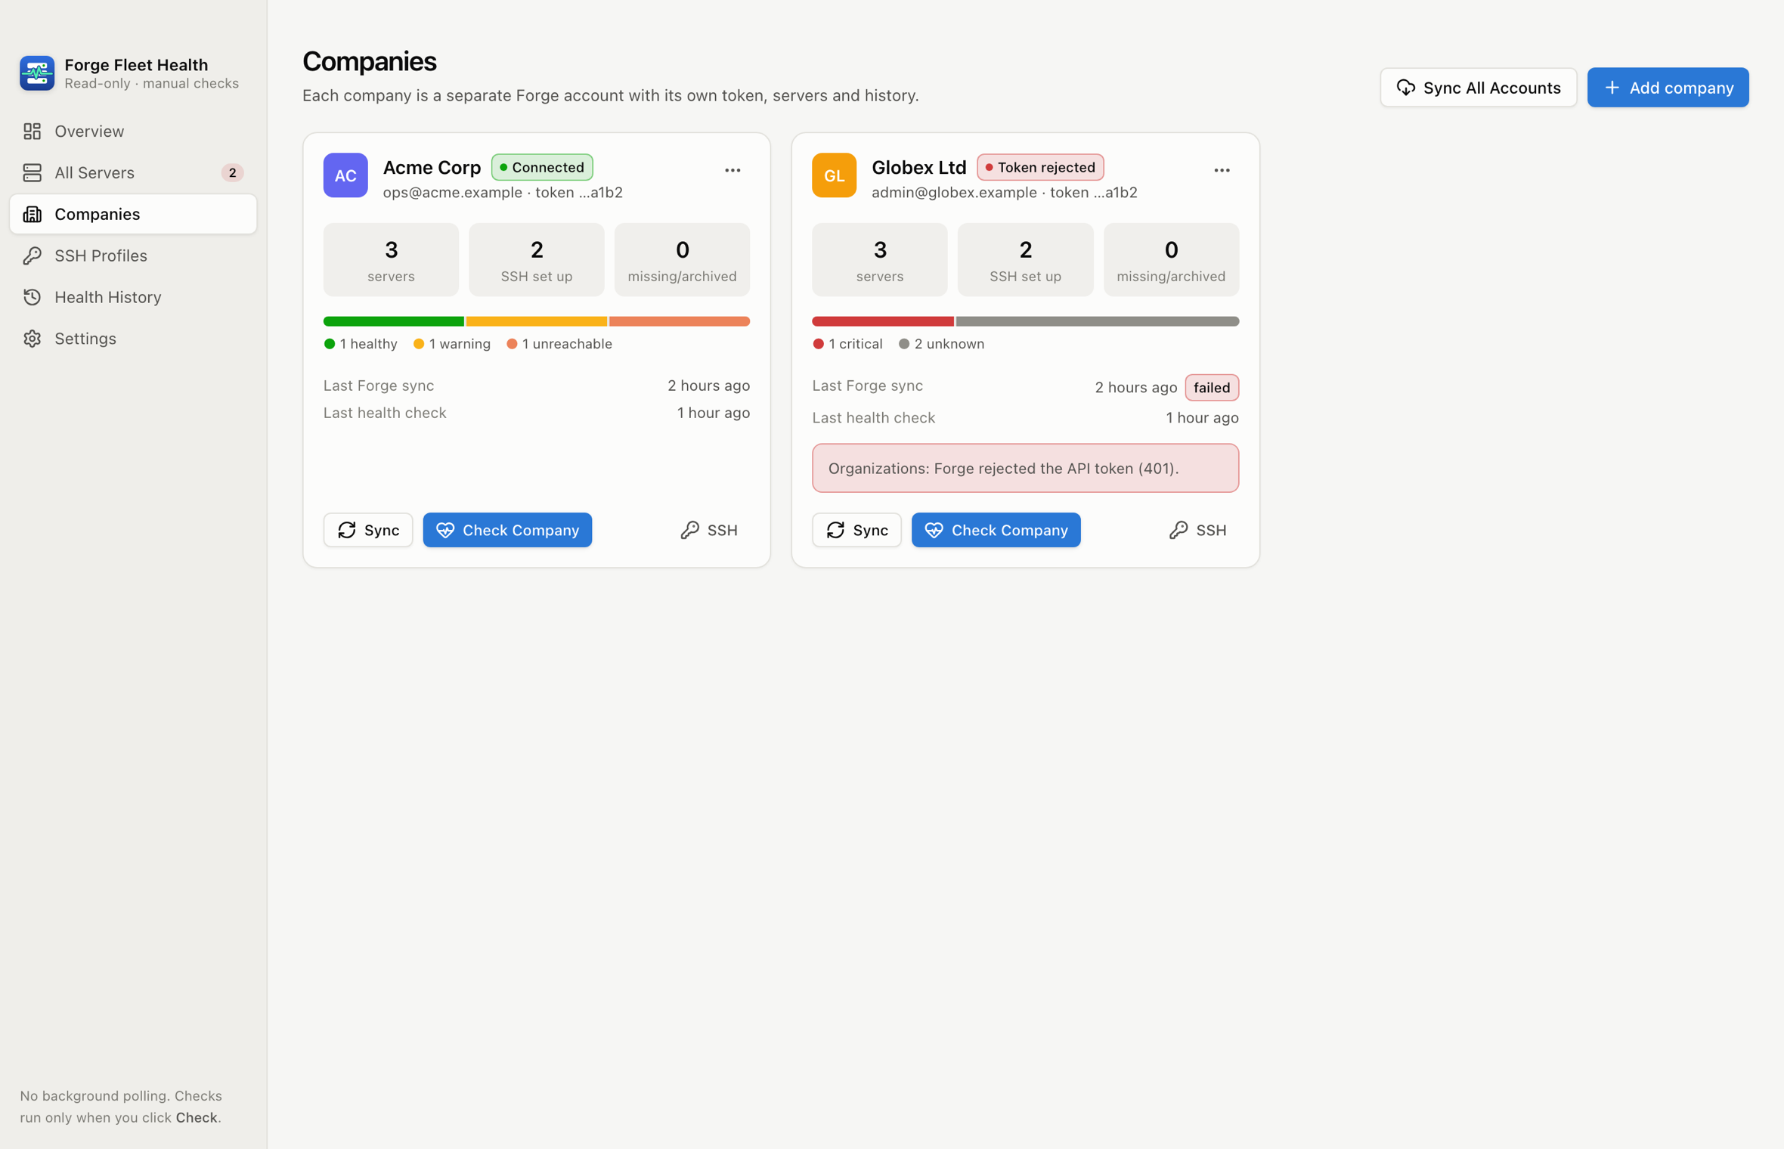Click the Globex Ltd company name
The image size is (1784, 1149).
(x=918, y=167)
